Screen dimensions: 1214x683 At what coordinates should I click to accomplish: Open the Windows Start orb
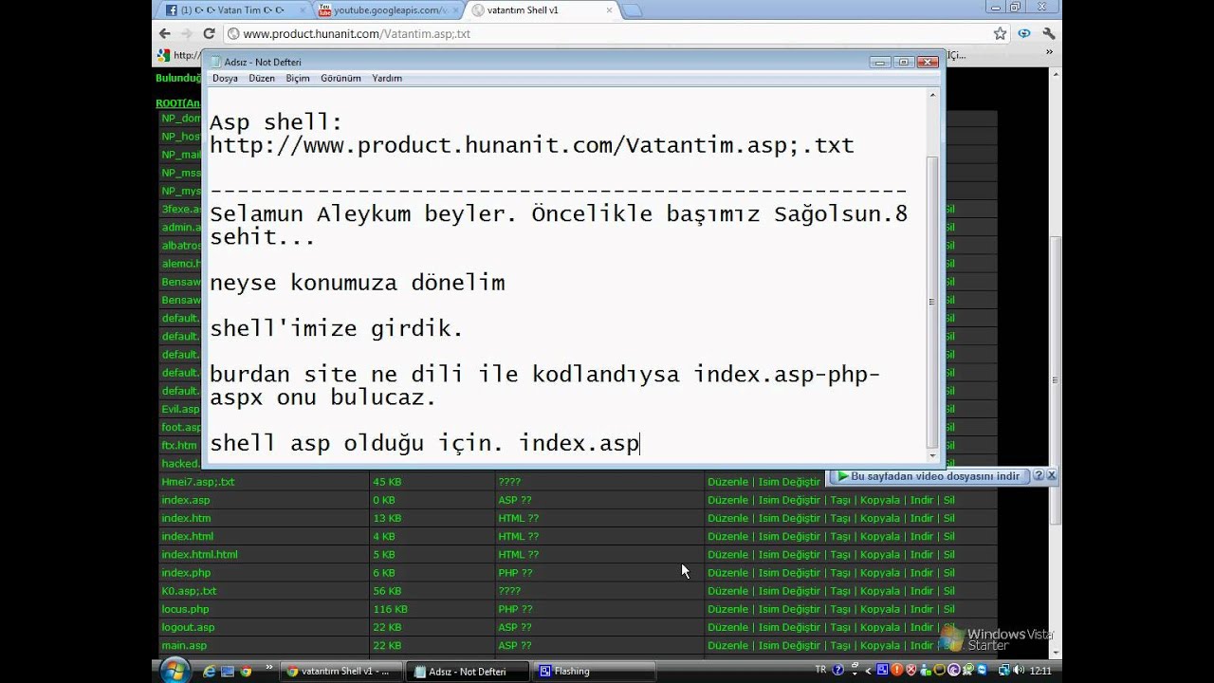click(175, 670)
